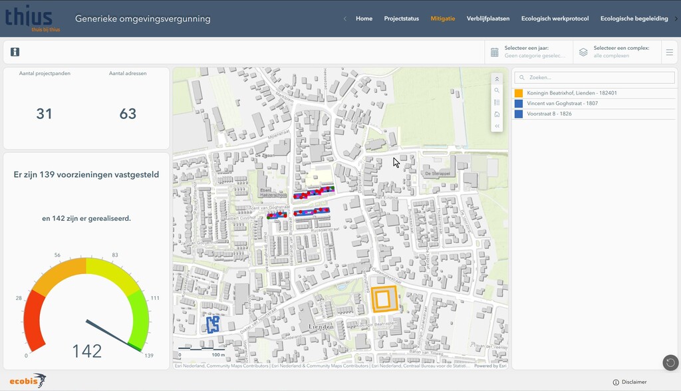Go to the Home tab
Screen dimensions: 681x391
tap(364, 19)
